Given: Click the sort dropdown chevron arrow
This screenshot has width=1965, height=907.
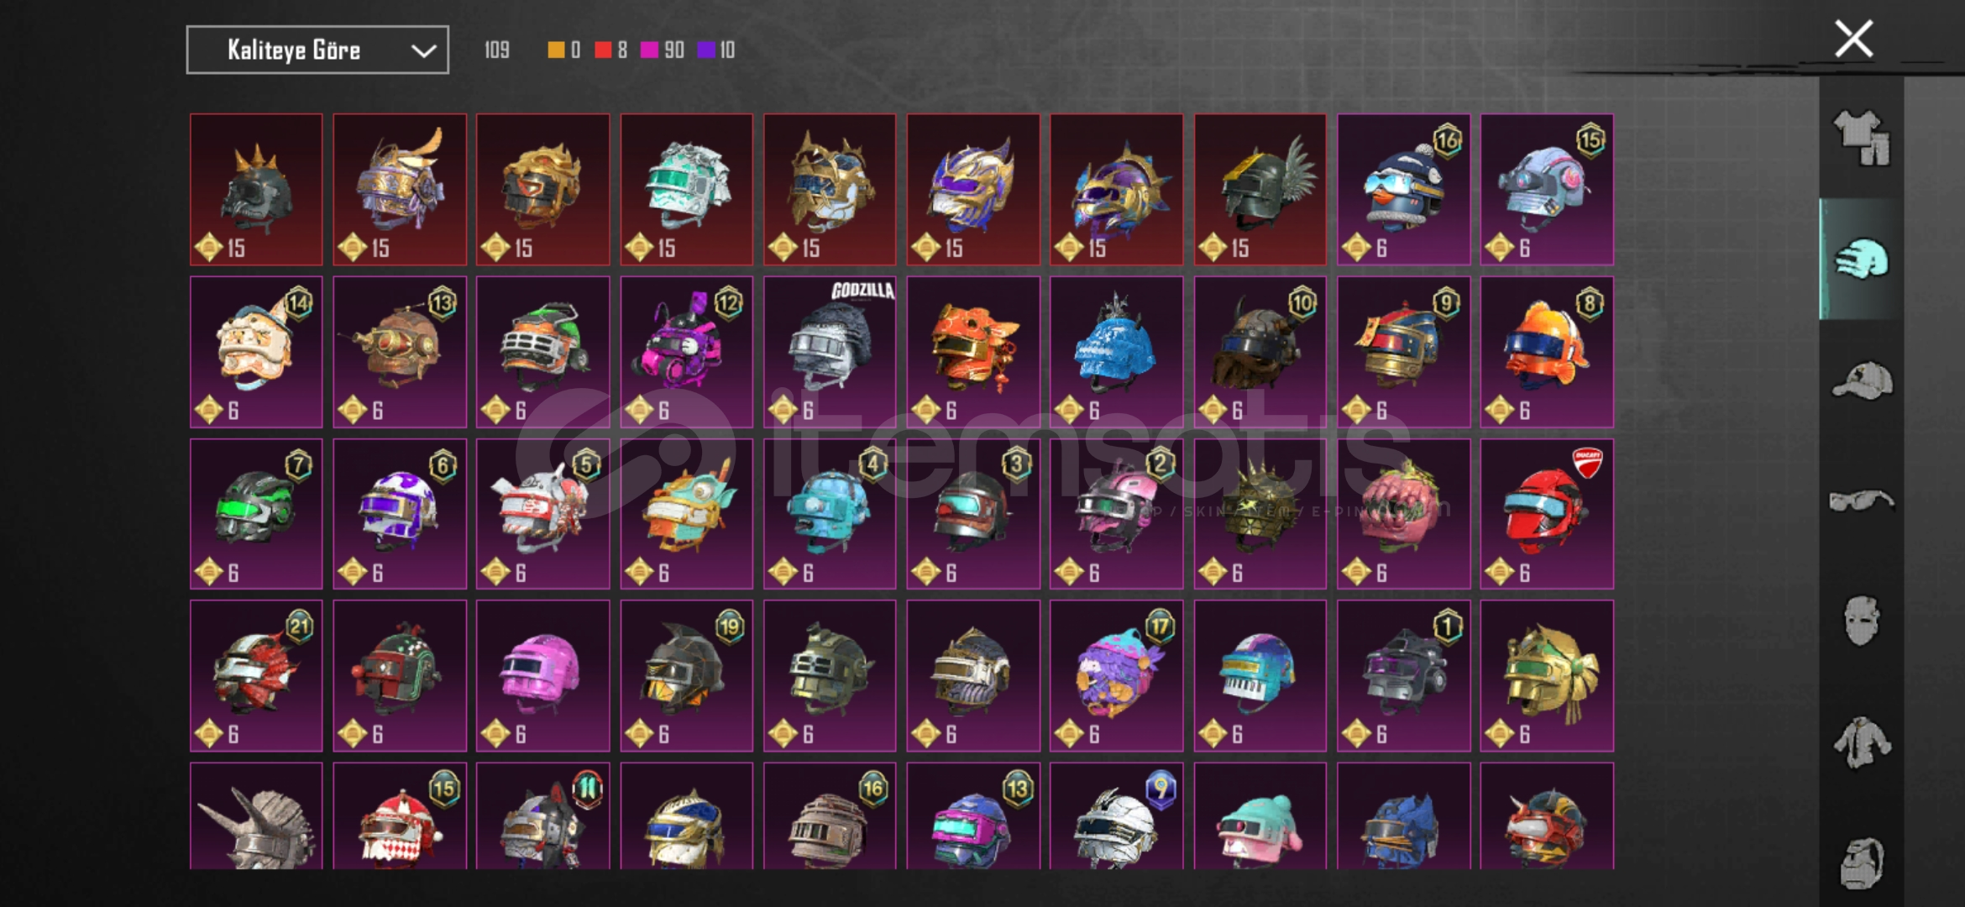Looking at the screenshot, I should [x=424, y=51].
